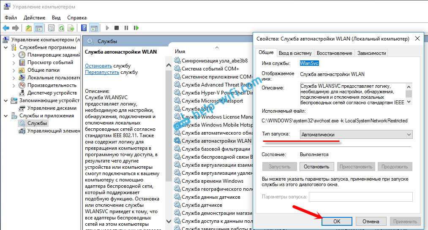This screenshot has height=230, width=428.
Task: Click the Back arrow toolbar icon
Action: 5,28
